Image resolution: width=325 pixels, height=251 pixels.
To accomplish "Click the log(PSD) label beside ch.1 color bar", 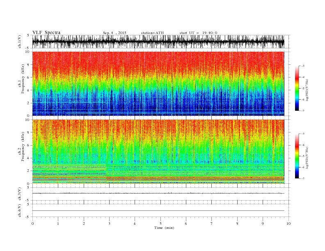I will click(x=307, y=90).
